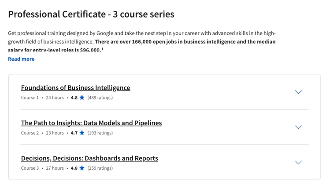Open Decisions, Decisions: Dashboards and Reports link
This screenshot has height=186, width=326.
89,158
